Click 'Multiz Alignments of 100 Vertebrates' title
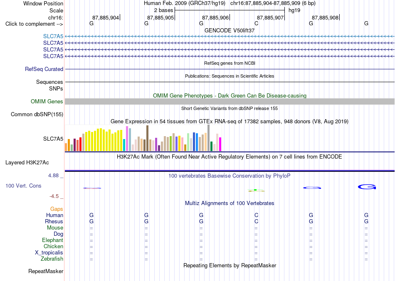 [230, 203]
